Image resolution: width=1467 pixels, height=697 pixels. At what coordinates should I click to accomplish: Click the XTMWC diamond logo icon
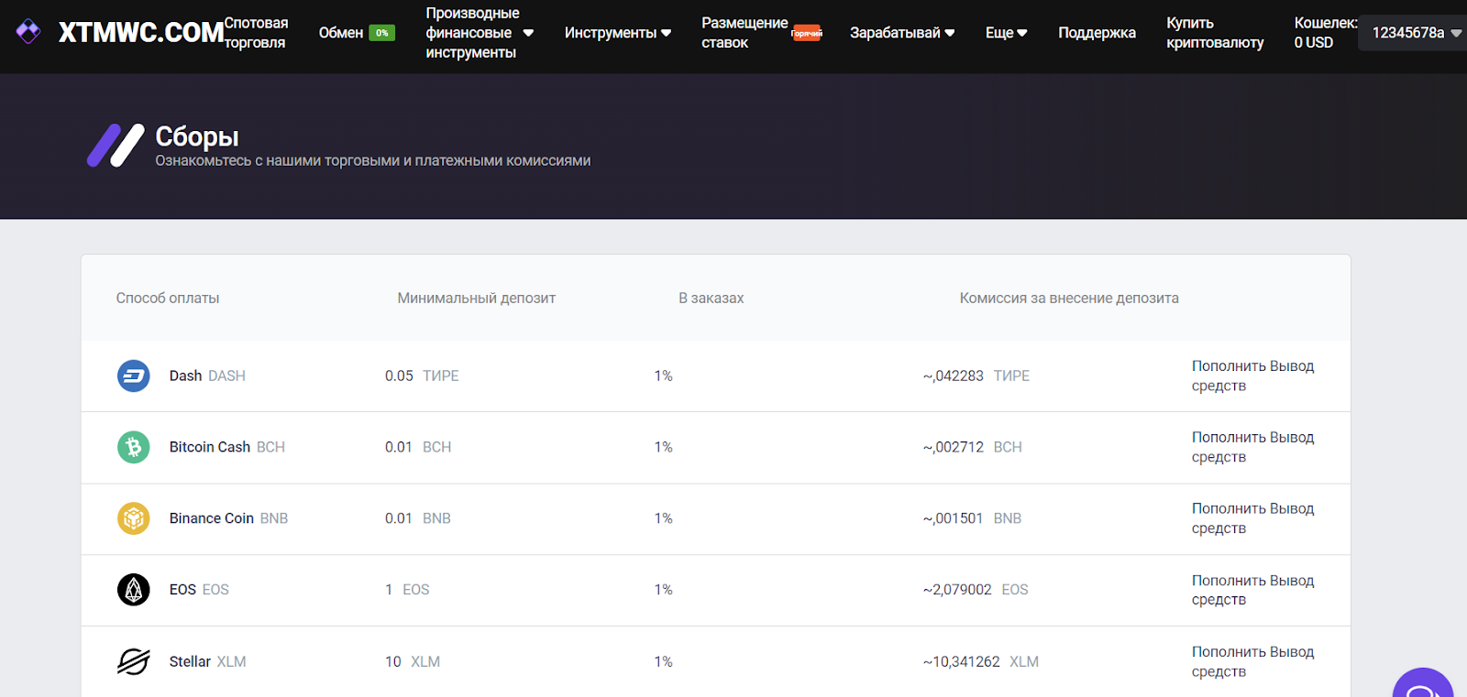[x=28, y=32]
